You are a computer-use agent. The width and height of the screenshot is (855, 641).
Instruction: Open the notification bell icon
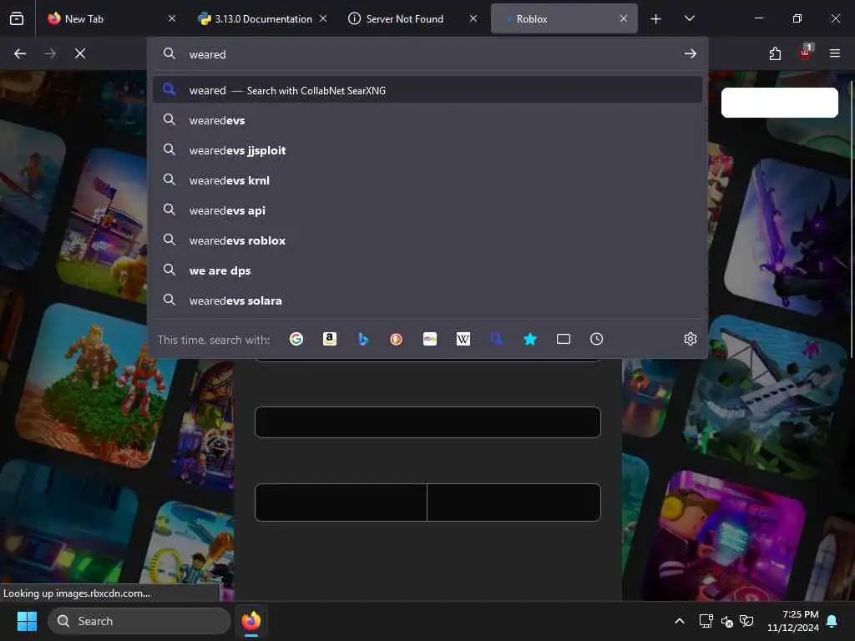click(832, 621)
